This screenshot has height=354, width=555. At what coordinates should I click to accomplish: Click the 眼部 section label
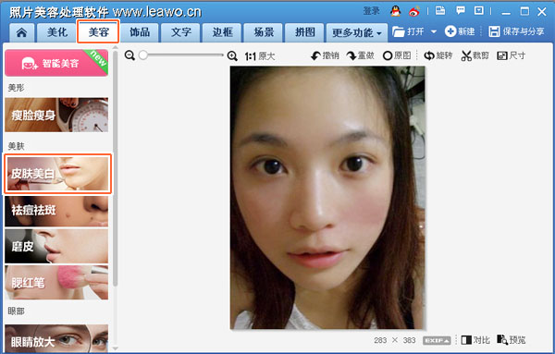point(16,311)
